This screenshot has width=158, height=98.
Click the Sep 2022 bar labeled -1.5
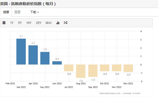coord(93,71)
